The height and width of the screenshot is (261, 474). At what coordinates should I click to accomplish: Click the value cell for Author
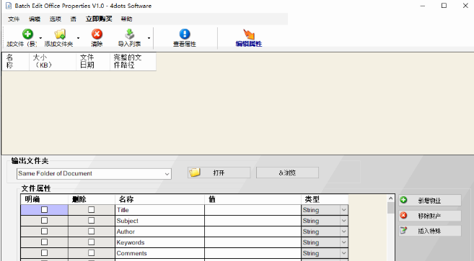[x=253, y=232]
